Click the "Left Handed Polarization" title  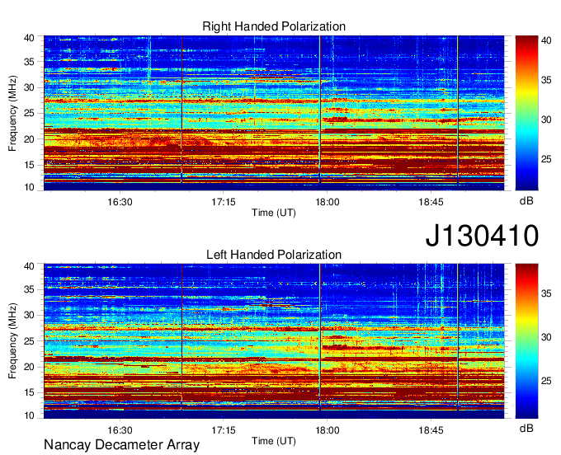tap(274, 255)
